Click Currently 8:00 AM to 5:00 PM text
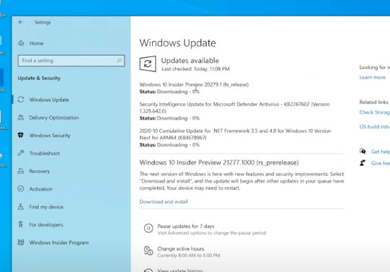 click(x=189, y=255)
